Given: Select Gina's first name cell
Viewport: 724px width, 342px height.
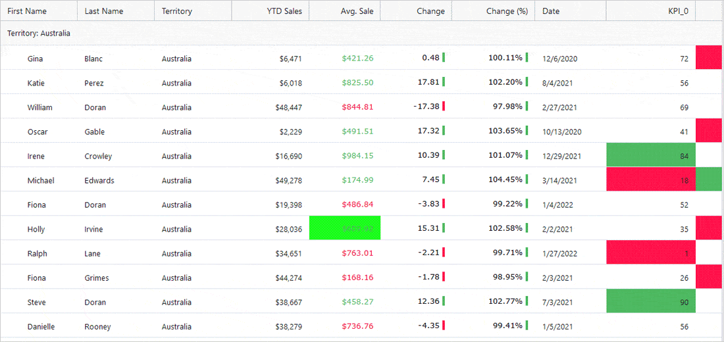Looking at the screenshot, I should pyautogui.click(x=36, y=59).
